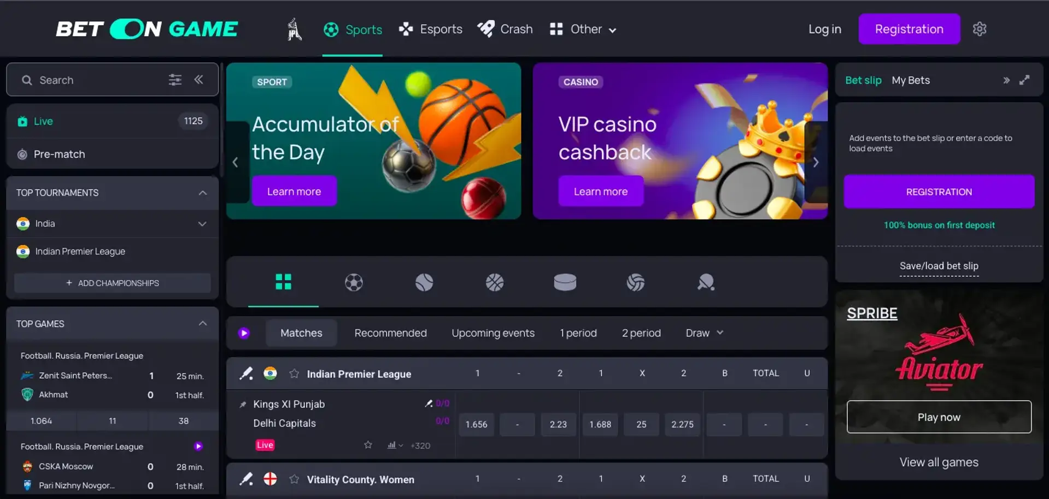Screen dimensions: 1049x499
Task: Open statistics icon for Kings XI Punjab match
Action: (x=394, y=445)
